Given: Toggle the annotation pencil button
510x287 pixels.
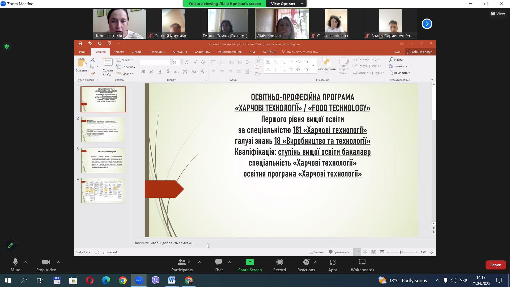Looking at the screenshot, I should point(11,246).
